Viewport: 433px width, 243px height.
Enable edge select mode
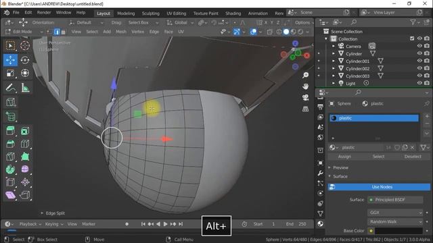click(x=57, y=32)
